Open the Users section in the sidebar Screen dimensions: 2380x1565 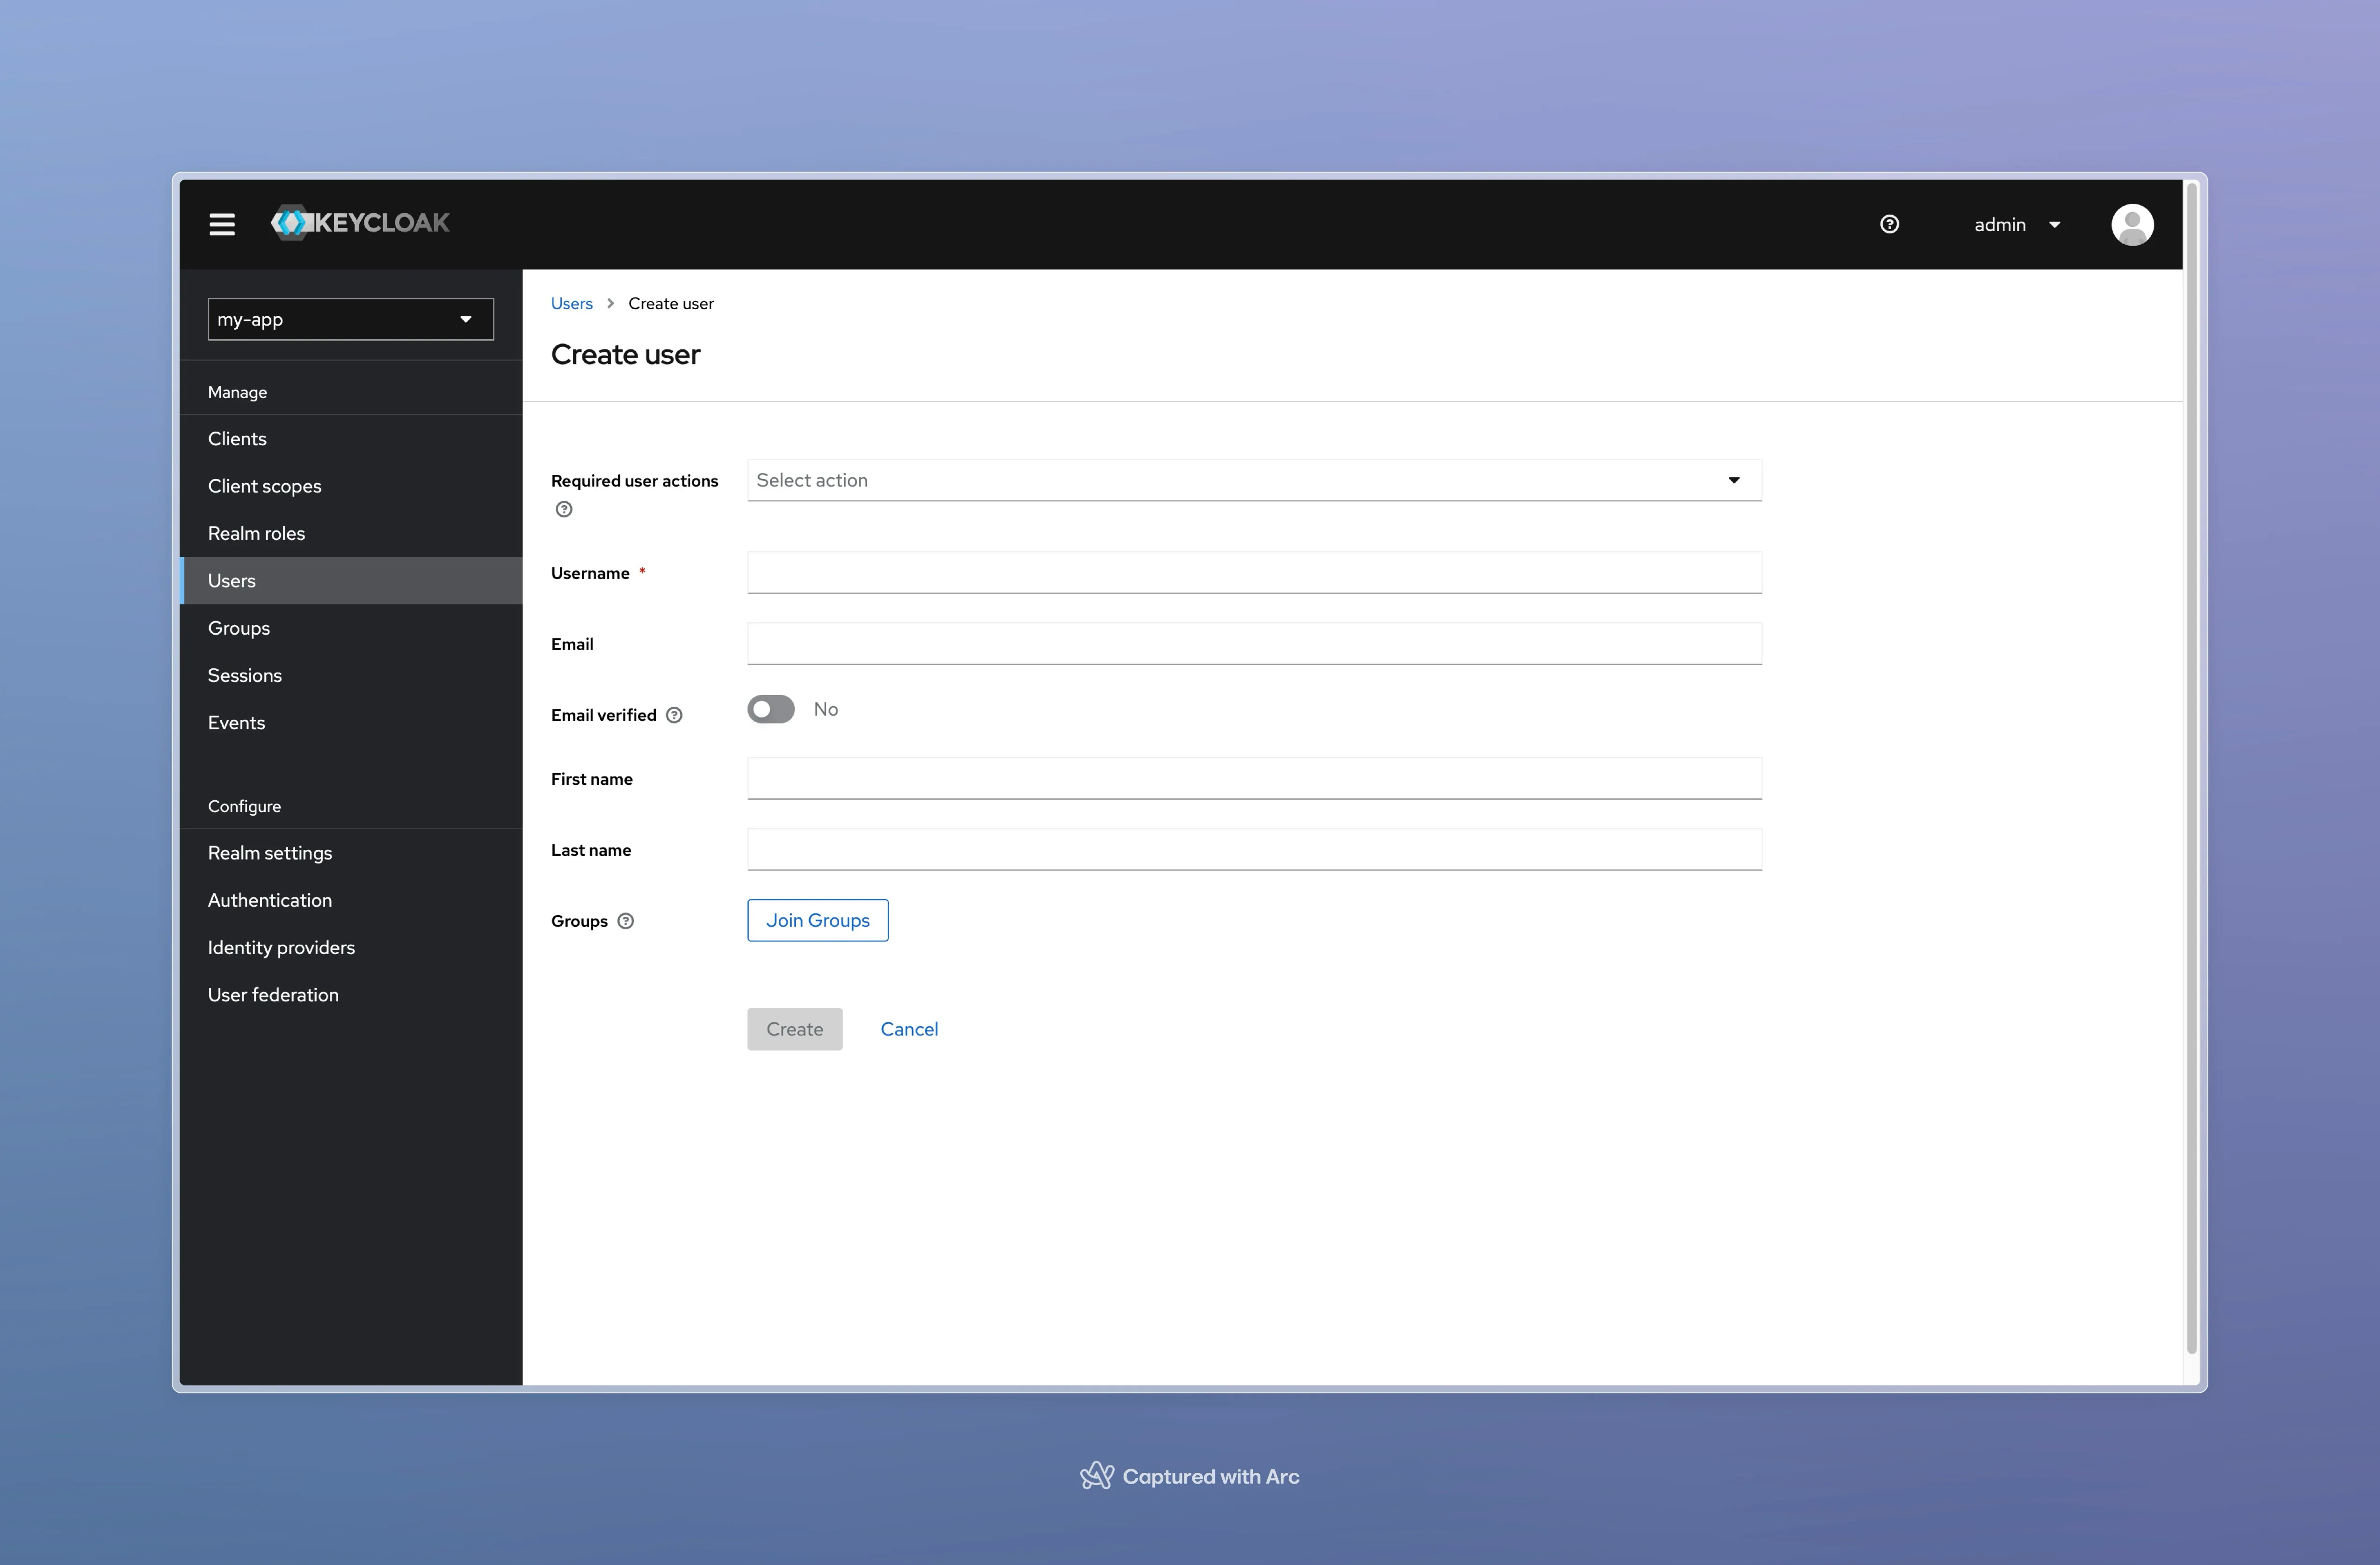click(232, 580)
